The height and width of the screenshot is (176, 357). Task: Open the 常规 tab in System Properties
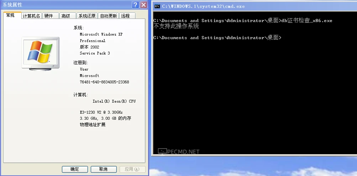12,15
